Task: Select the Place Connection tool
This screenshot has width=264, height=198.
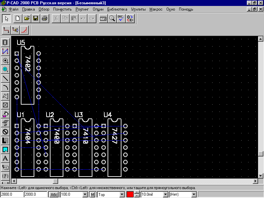Action: 5,51
